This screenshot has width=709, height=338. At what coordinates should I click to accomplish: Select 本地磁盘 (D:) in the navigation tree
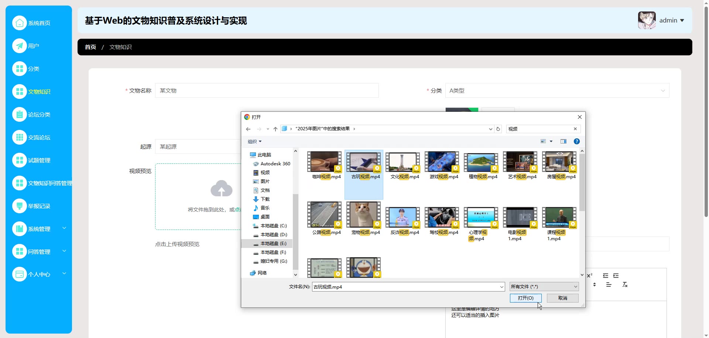[273, 235]
